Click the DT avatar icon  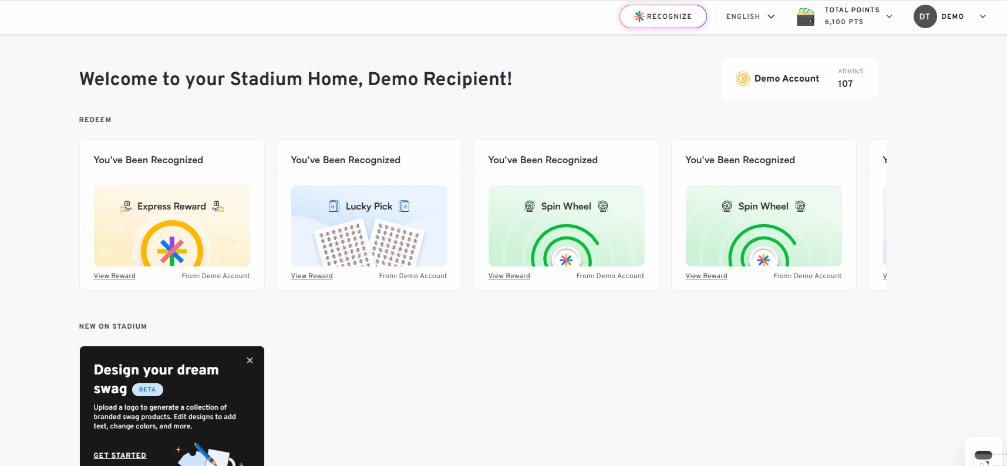click(925, 16)
